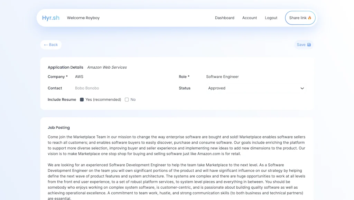Image resolution: width=354 pixels, height=200 pixels.
Task: Log out using the Logout link
Action: click(271, 18)
